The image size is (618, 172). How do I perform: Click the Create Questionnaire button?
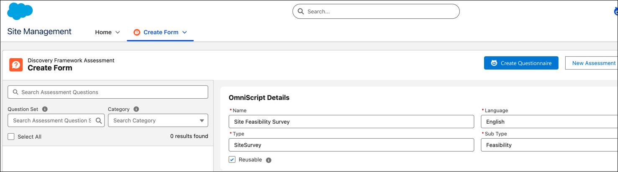point(521,63)
